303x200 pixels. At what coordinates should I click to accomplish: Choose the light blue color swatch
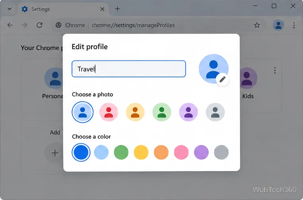(x=101, y=152)
